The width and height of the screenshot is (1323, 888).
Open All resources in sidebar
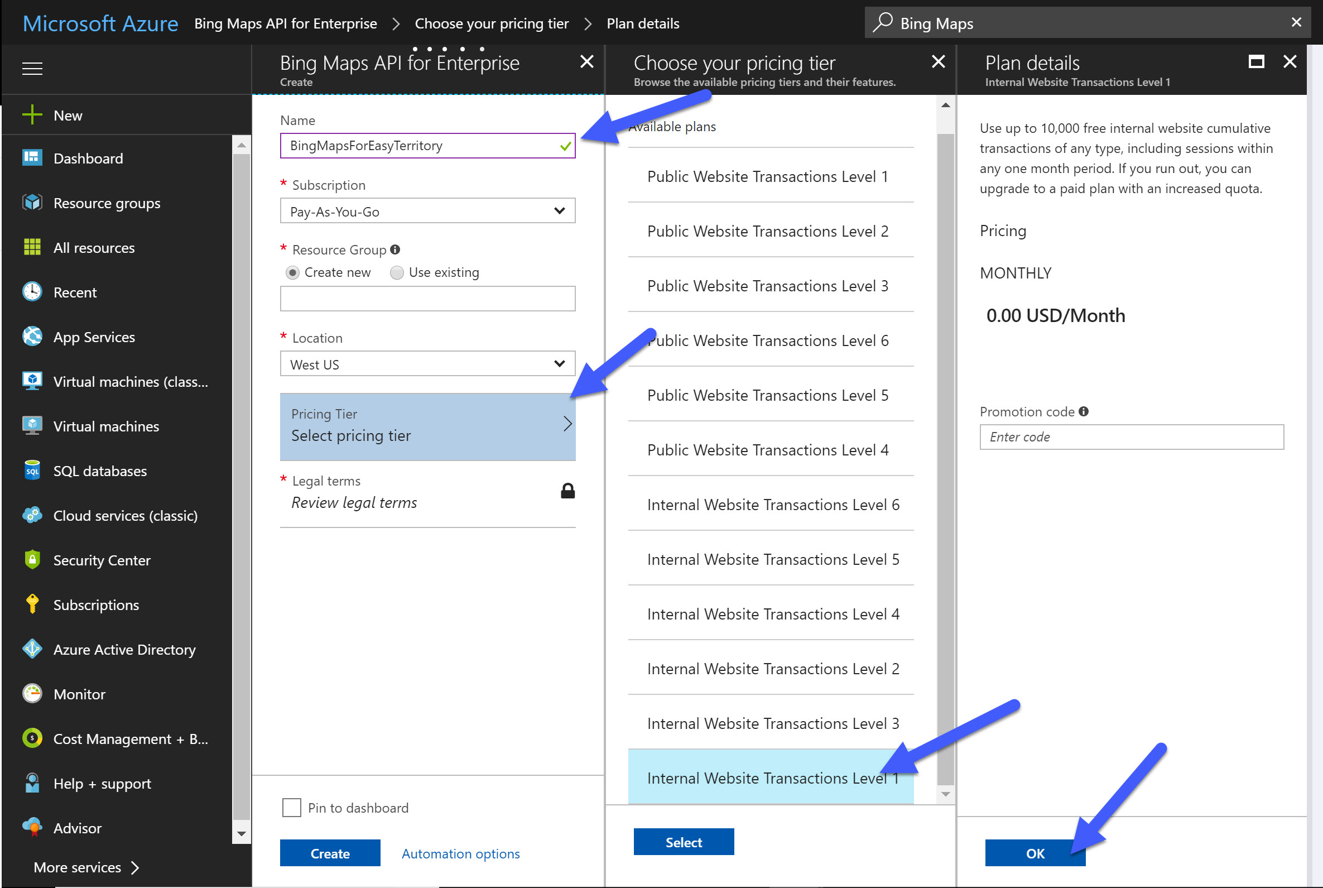point(94,247)
